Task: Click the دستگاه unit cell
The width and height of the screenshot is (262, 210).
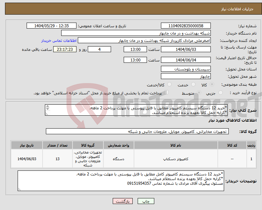Action: coord(118,159)
